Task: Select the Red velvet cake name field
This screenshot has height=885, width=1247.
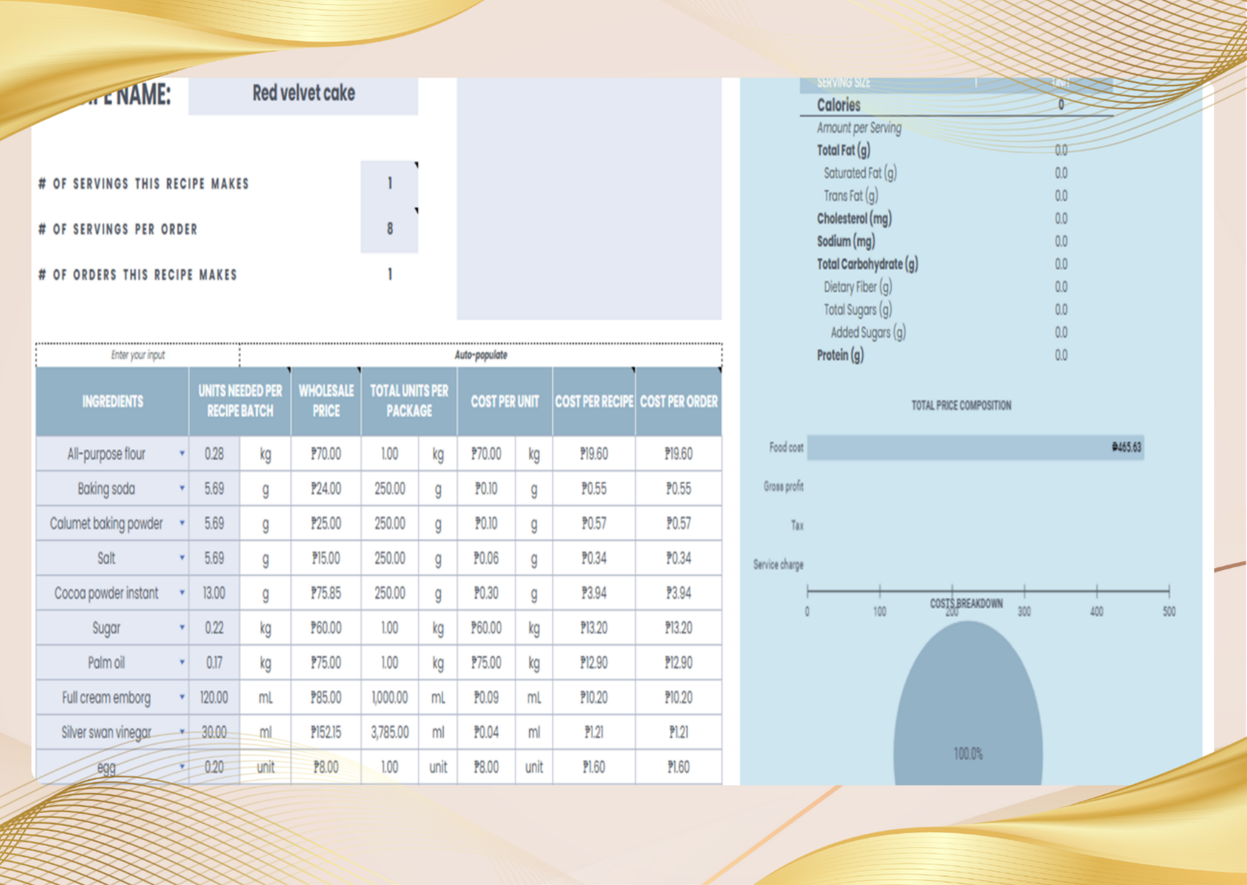Action: (303, 94)
